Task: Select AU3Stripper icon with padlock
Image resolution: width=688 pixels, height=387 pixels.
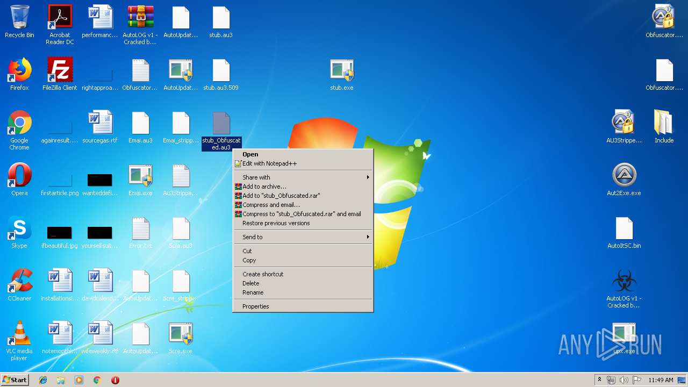Action: tap(624, 127)
